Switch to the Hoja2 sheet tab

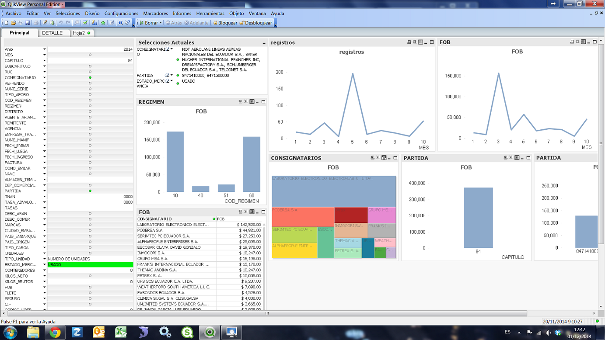click(81, 33)
